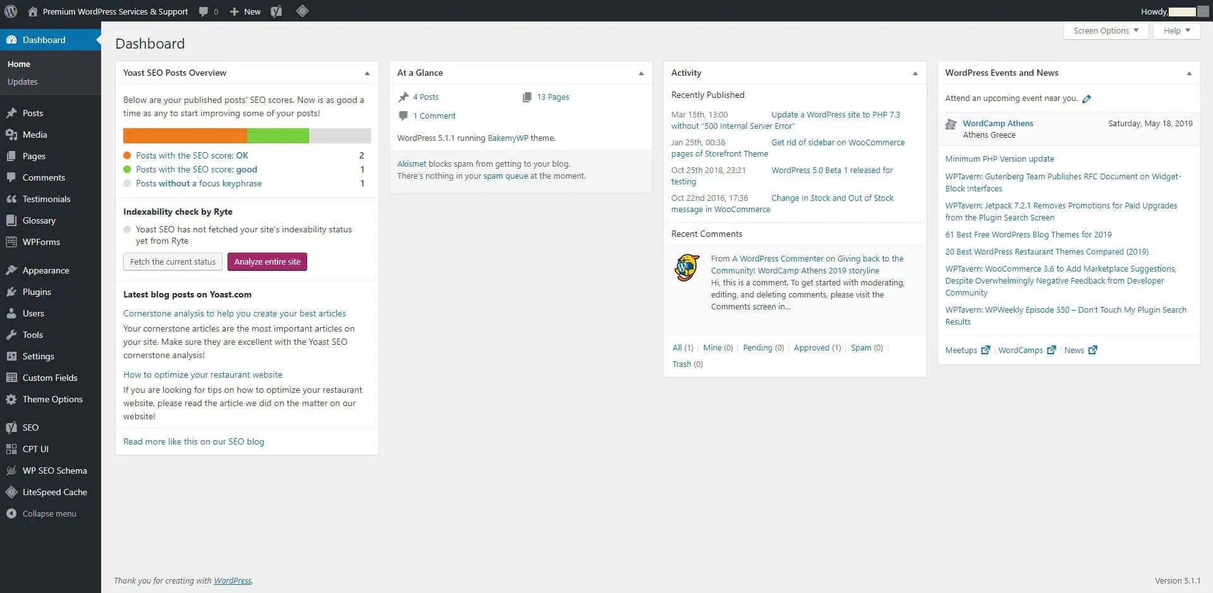The height and width of the screenshot is (593, 1213).
Task: Click the Collapse menu arrow icon
Action: pyautogui.click(x=11, y=513)
